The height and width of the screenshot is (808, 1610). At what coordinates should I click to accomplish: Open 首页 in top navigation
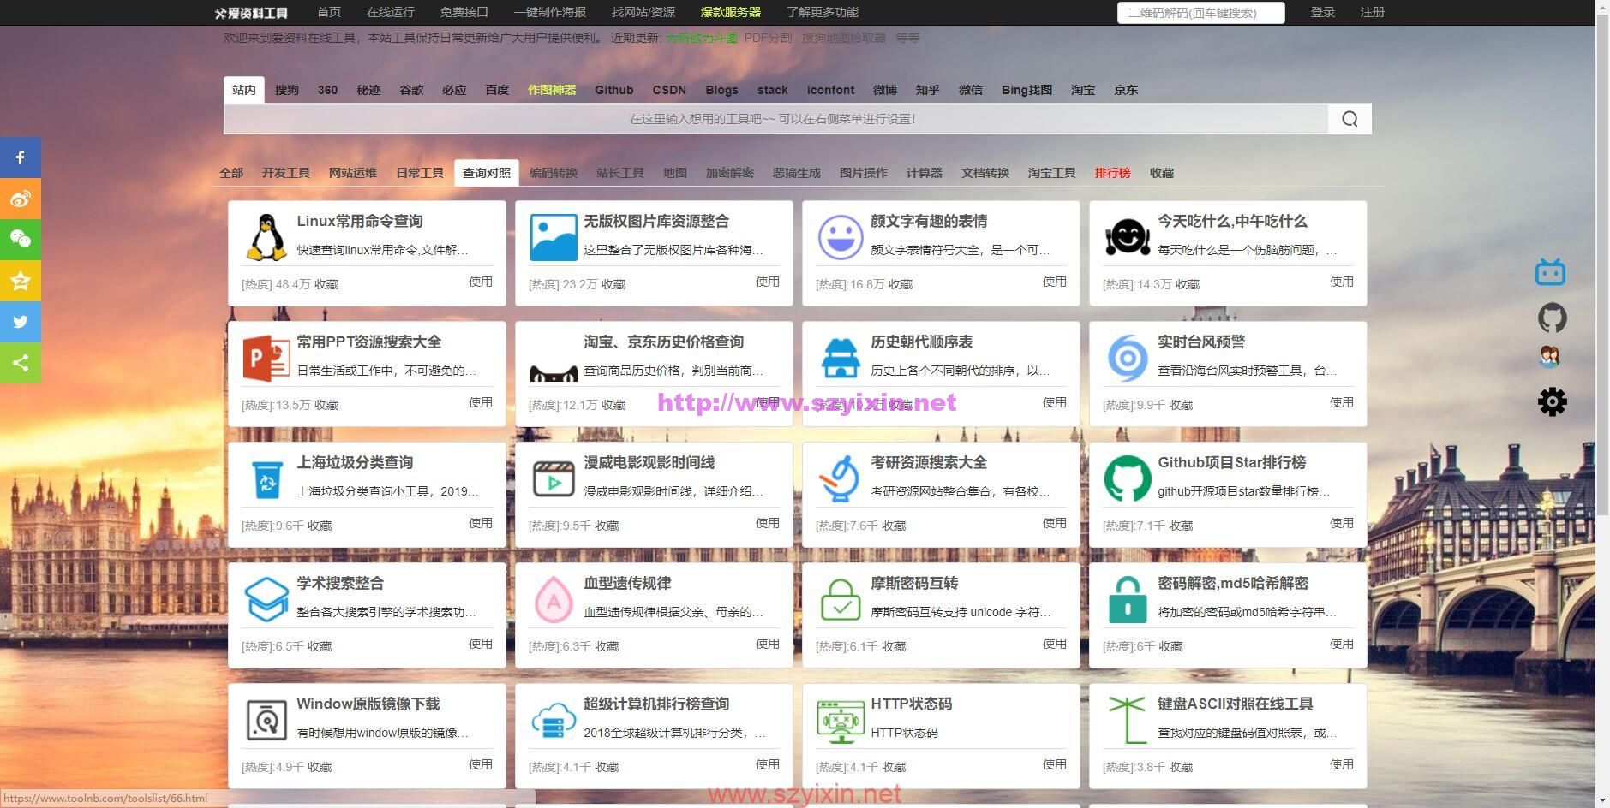329,12
